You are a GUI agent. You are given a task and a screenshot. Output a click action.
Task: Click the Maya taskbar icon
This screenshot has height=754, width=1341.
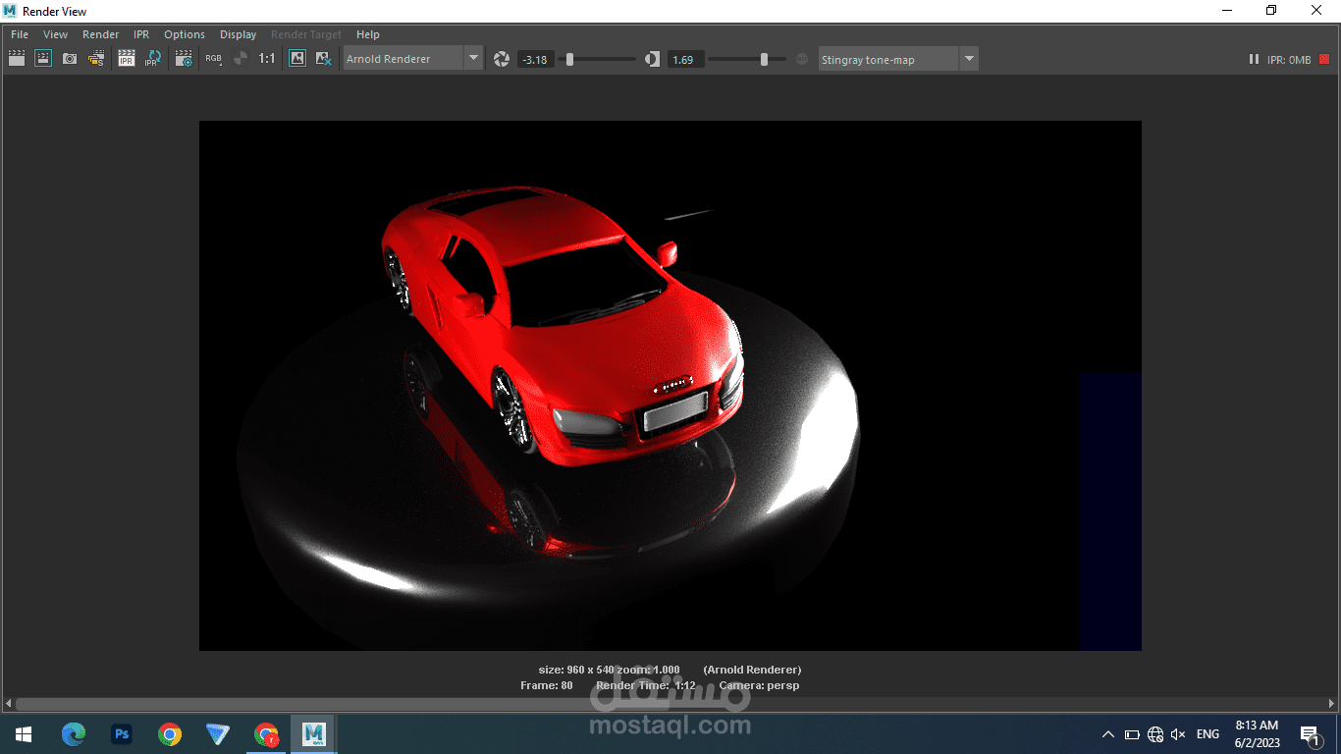pyautogui.click(x=314, y=734)
